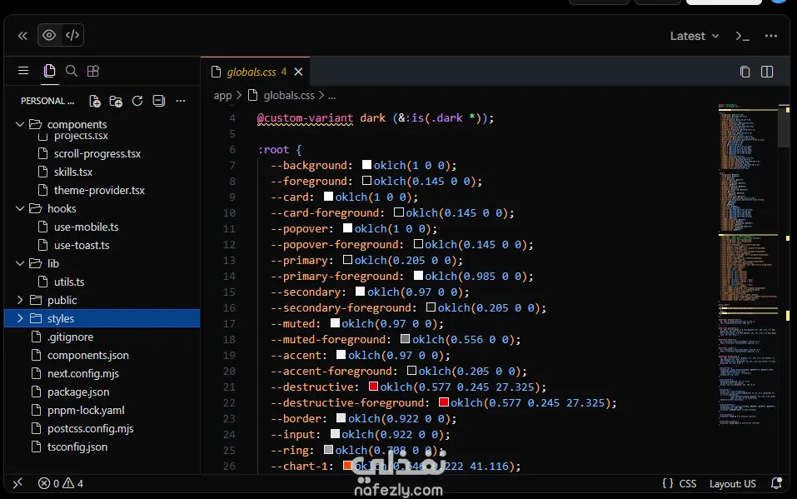
Task: Change the Layout: US keyboard setting
Action: (x=732, y=484)
